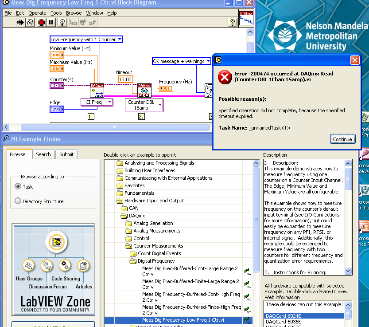Switch to the Submit tab
369x327 pixels.
click(x=66, y=154)
